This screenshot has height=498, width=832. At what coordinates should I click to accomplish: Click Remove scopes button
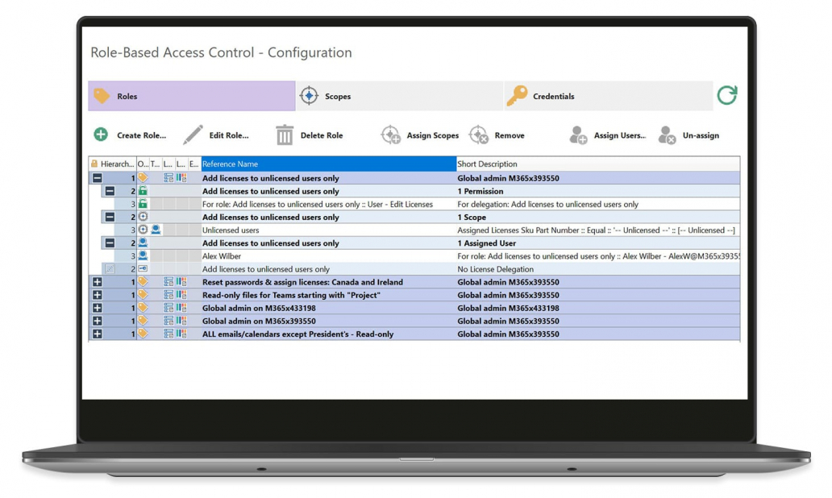point(497,135)
